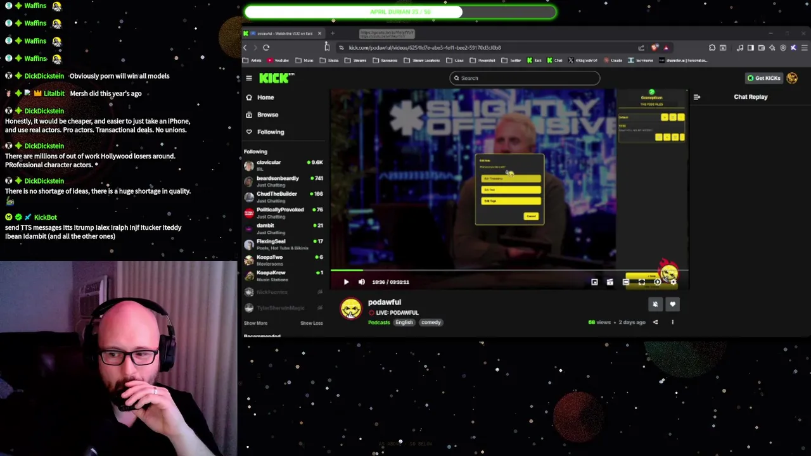This screenshot has width=811, height=456.
Task: Click the browser address bar URL
Action: (425, 47)
